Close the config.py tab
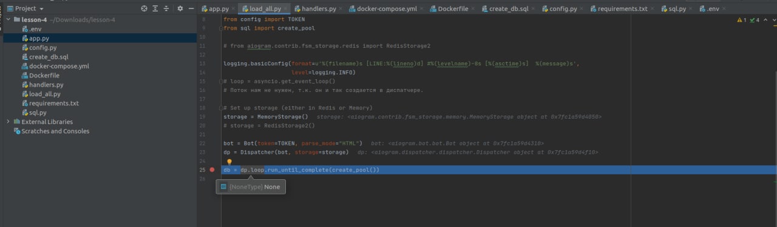777x227 pixels. (582, 9)
